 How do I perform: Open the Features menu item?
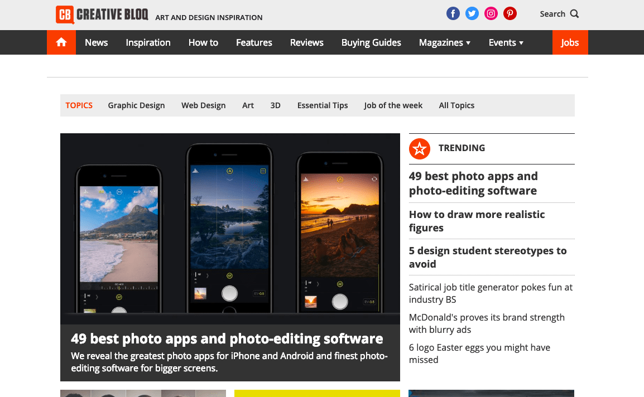pos(254,43)
